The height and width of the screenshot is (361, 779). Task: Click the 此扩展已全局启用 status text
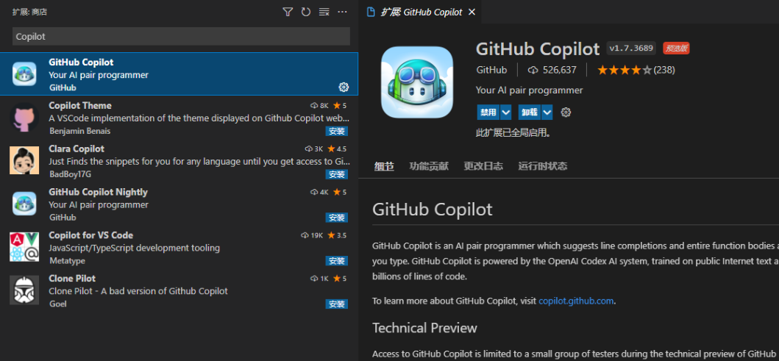tap(513, 132)
